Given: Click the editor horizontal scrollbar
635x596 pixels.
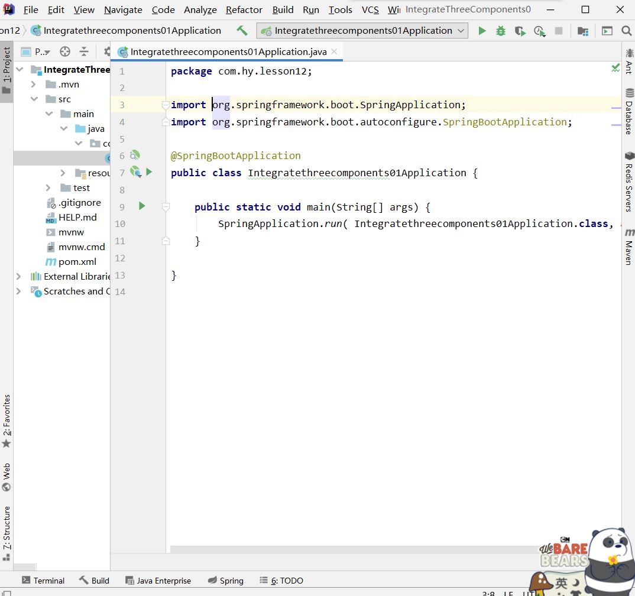Looking at the screenshot, I should (x=354, y=549).
